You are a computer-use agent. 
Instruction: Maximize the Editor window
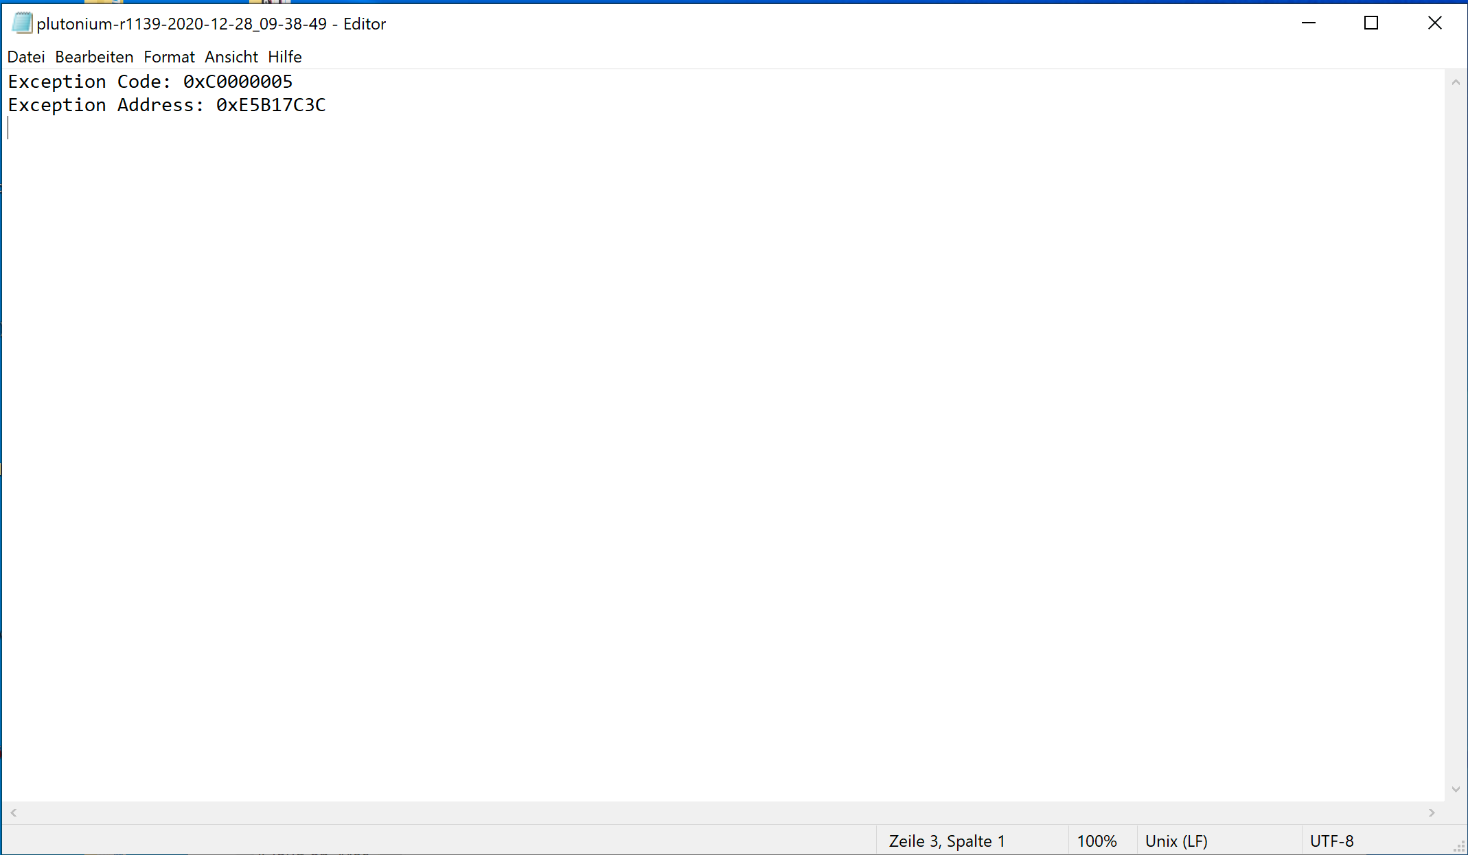click(1371, 23)
